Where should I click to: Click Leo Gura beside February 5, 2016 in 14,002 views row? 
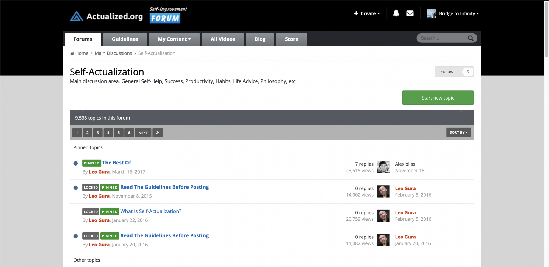point(405,188)
